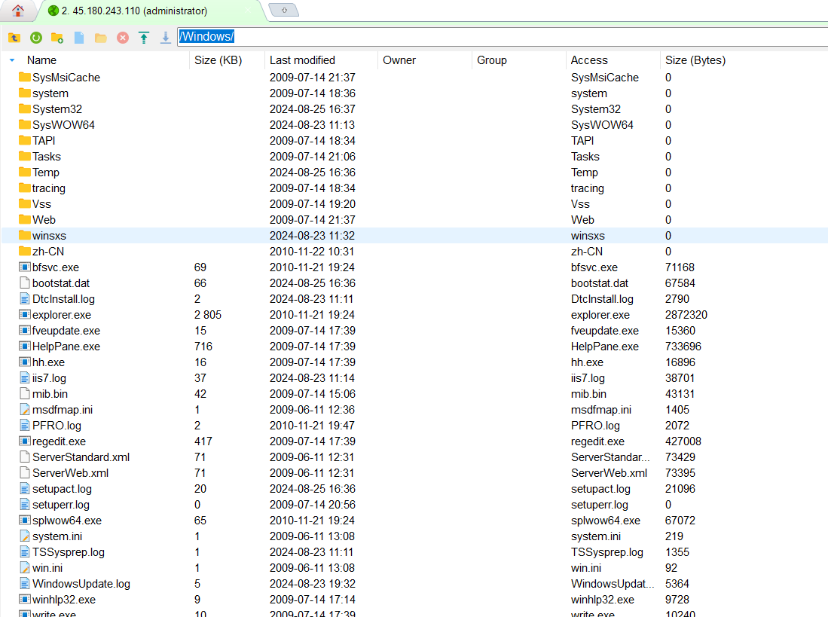Select the system folder
828x617 pixels.
pos(50,93)
